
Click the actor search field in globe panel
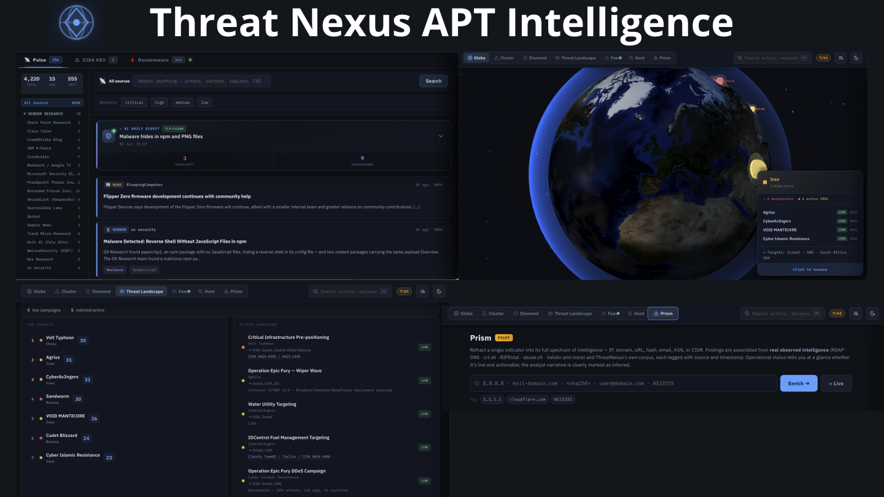(x=773, y=58)
